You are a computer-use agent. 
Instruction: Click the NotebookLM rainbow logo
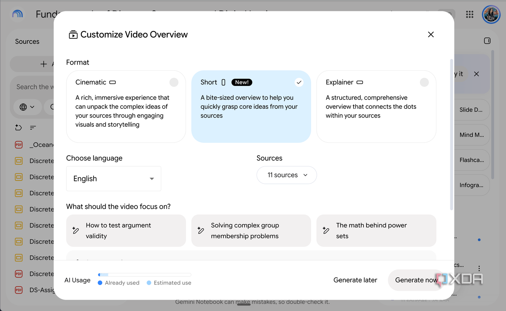click(x=17, y=14)
